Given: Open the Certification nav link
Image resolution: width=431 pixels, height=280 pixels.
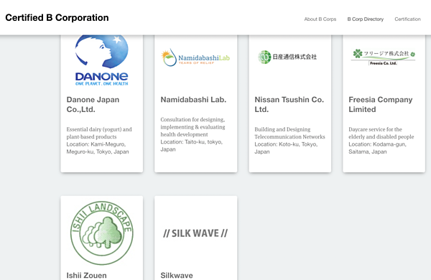Looking at the screenshot, I should [x=407, y=19].
